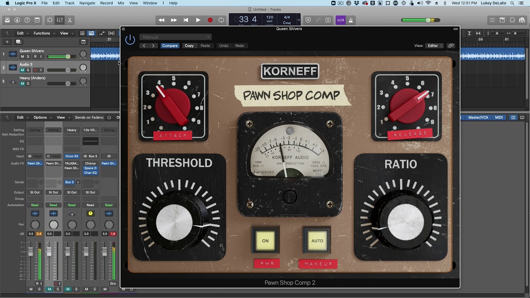This screenshot has height=298, width=530.
Task: Select next preset arrow
Action: (x=153, y=46)
